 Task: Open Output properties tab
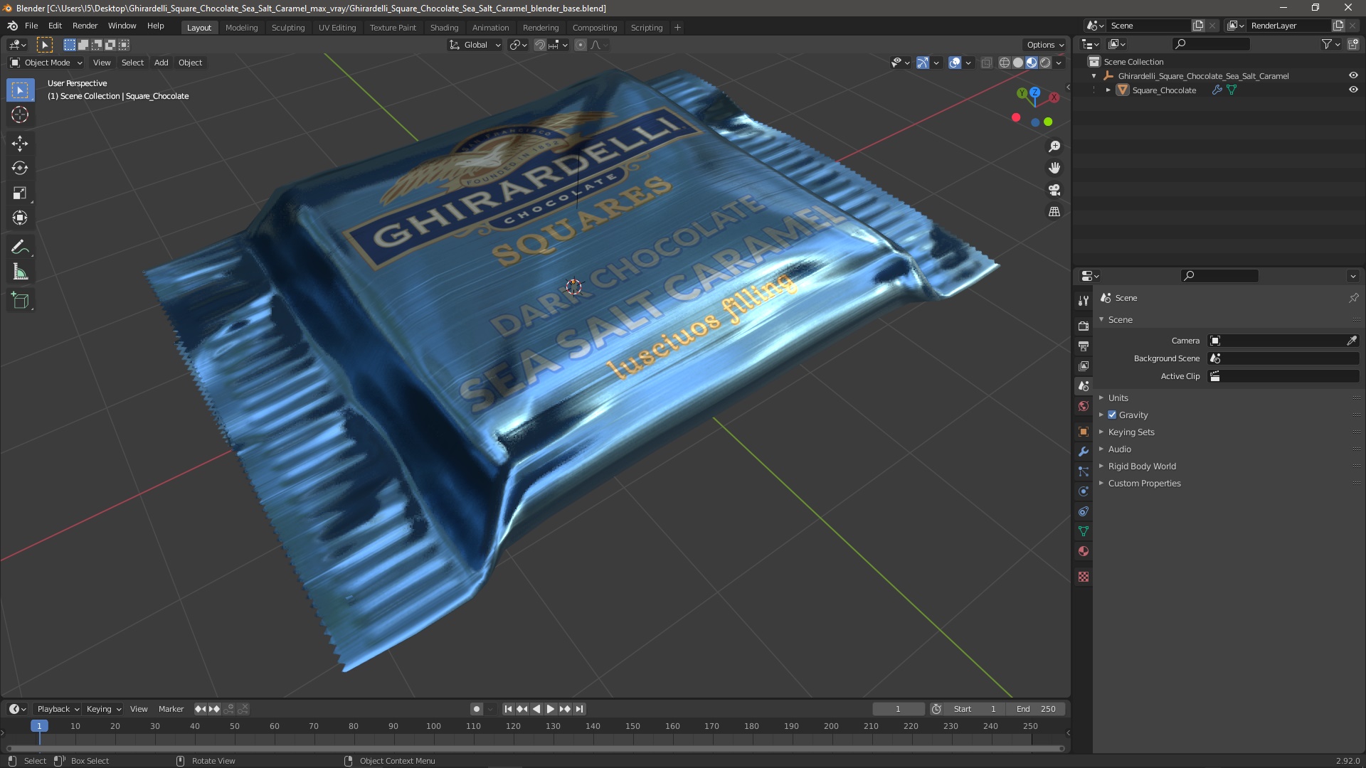coord(1084,346)
